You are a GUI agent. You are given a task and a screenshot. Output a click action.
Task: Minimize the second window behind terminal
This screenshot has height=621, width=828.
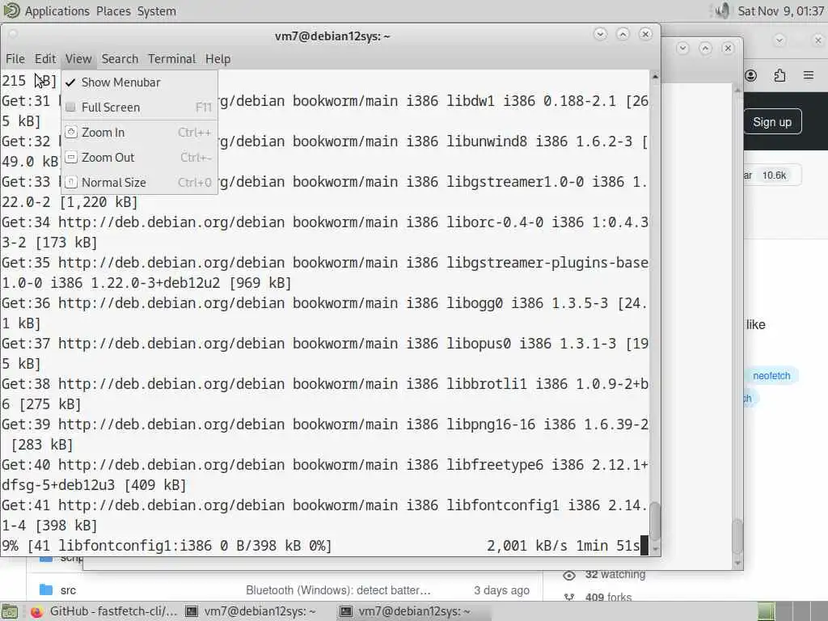(682, 48)
